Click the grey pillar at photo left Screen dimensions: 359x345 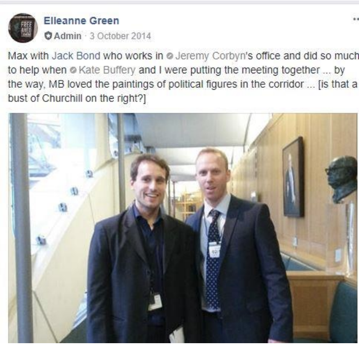[22, 228]
